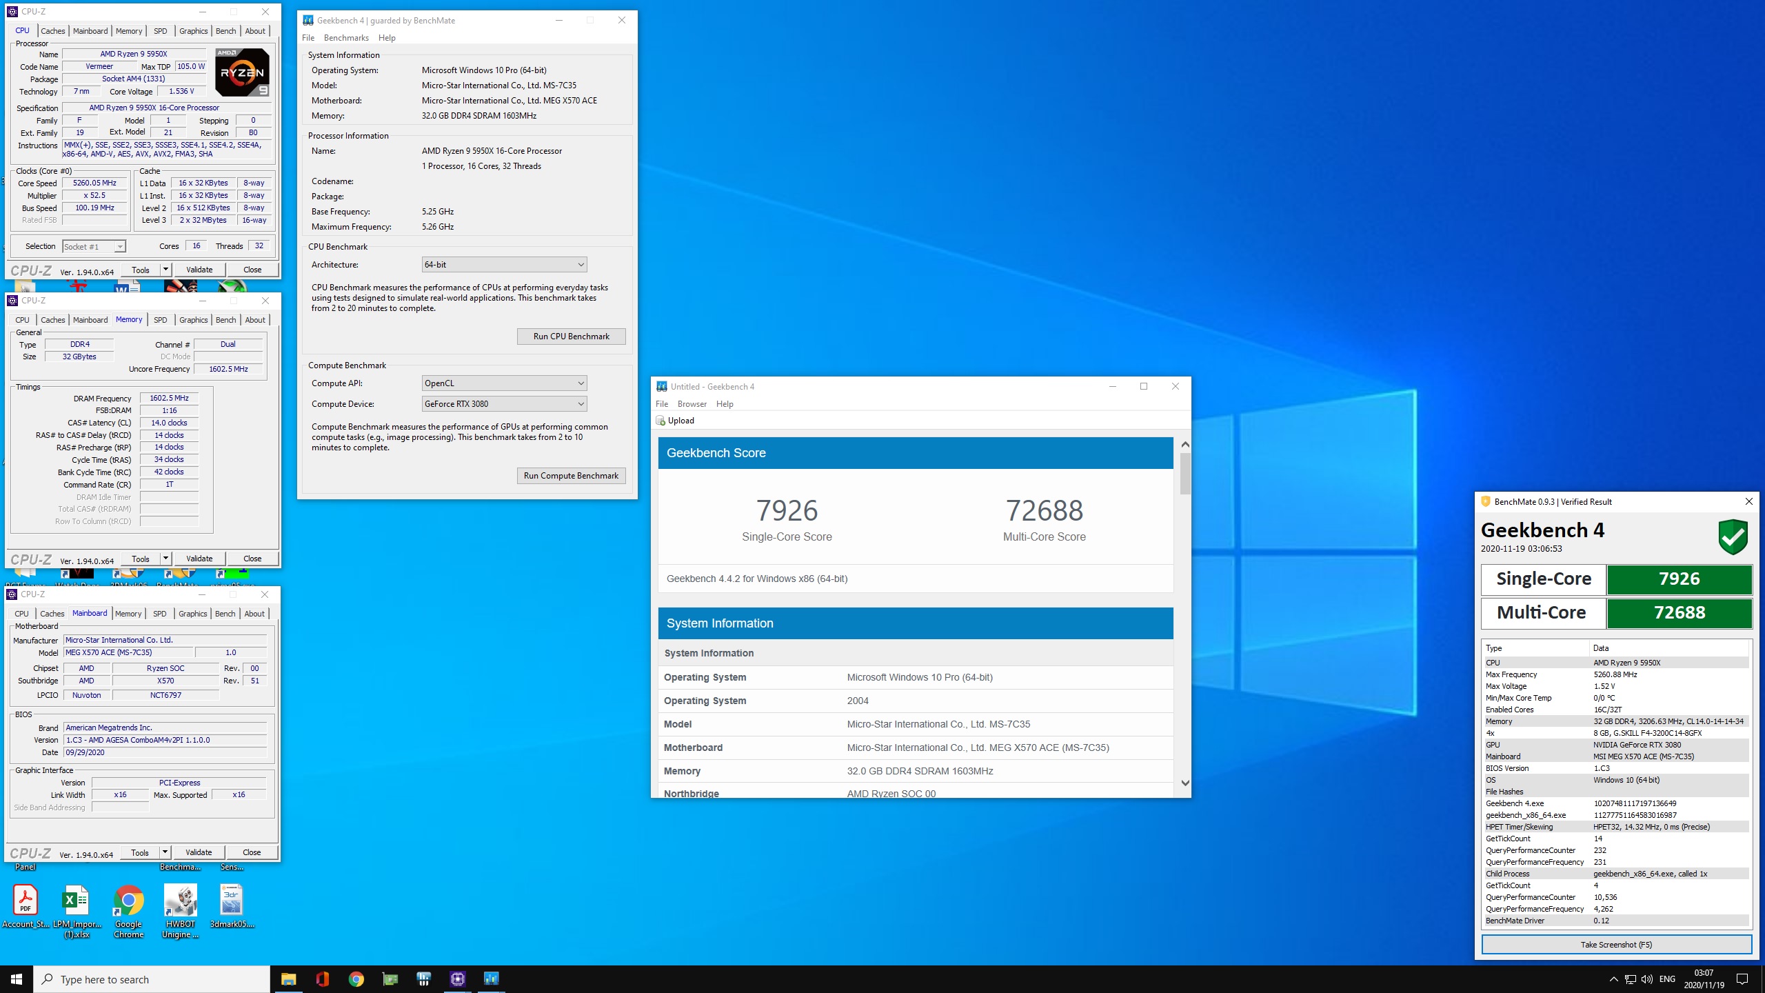
Task: Open the Socket #1 selection dropdown
Action: tap(94, 247)
